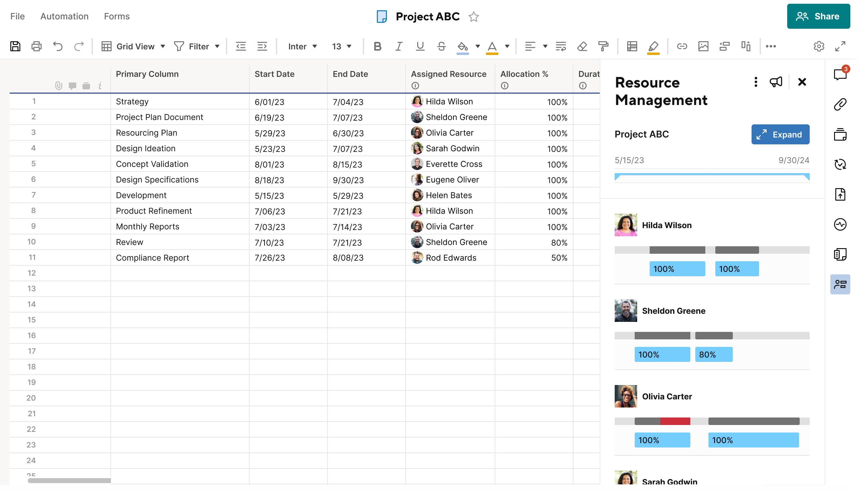
Task: Click the Strikethrough formatting icon
Action: [x=442, y=46]
